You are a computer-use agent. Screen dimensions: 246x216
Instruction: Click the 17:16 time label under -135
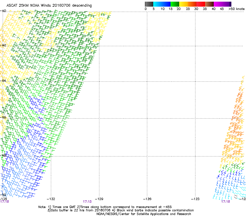click(4, 202)
